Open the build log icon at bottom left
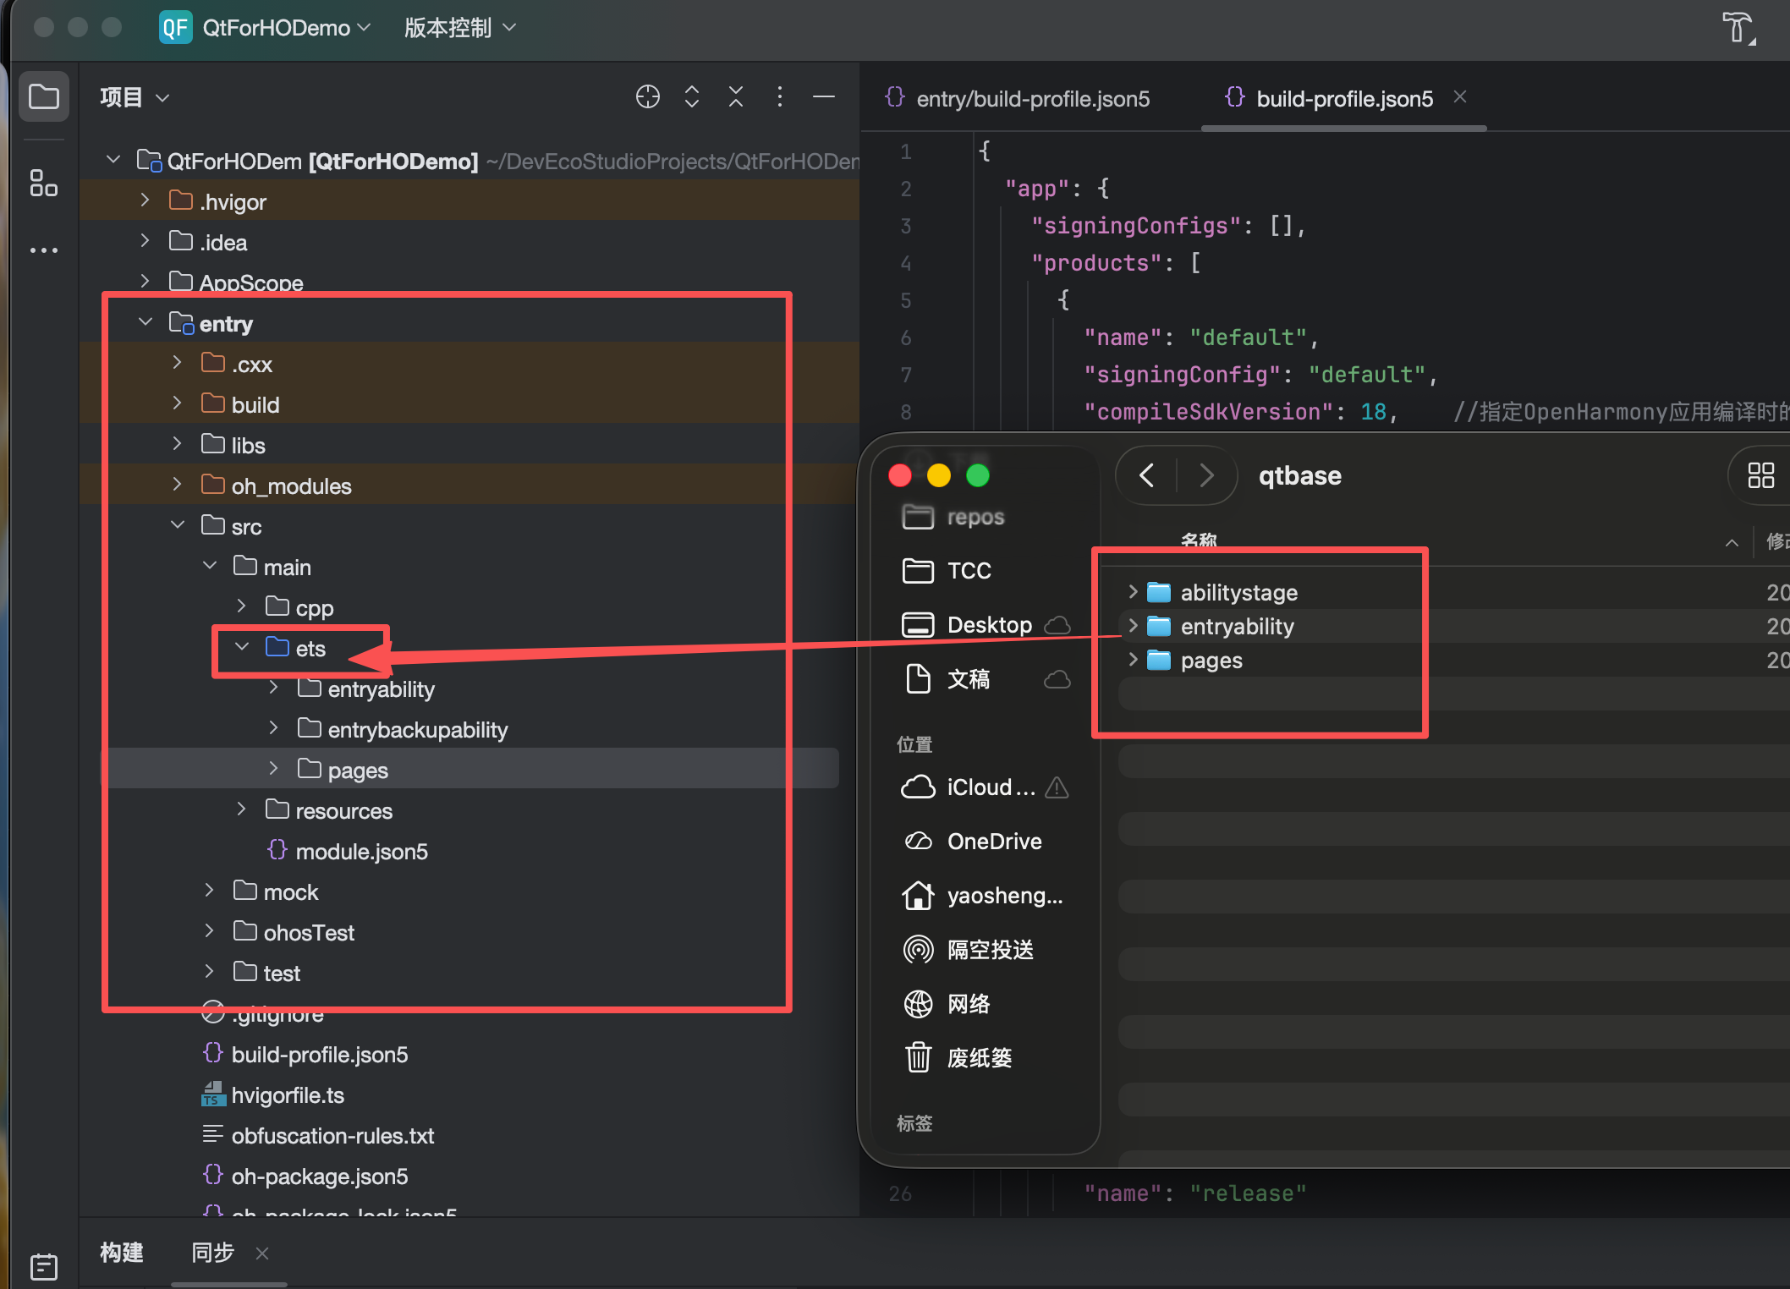1790x1289 pixels. 43,1266
